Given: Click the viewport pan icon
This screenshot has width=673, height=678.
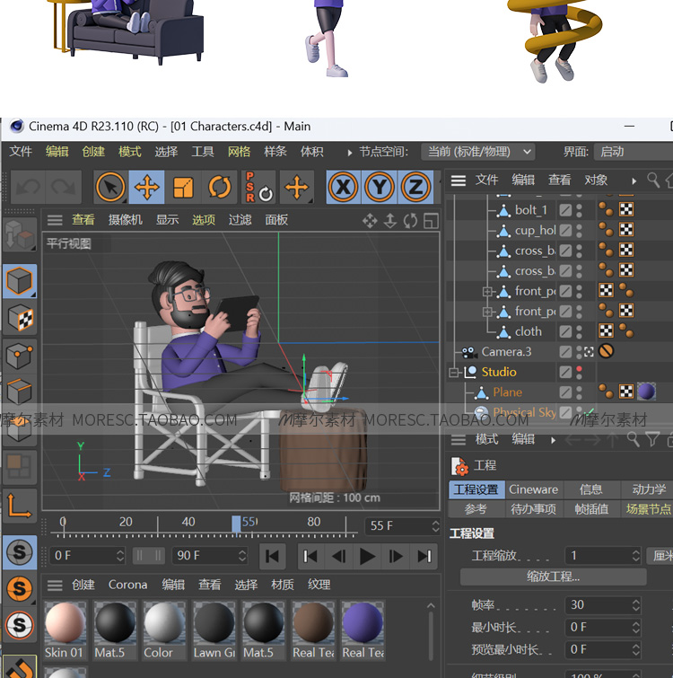Looking at the screenshot, I should pyautogui.click(x=370, y=221).
